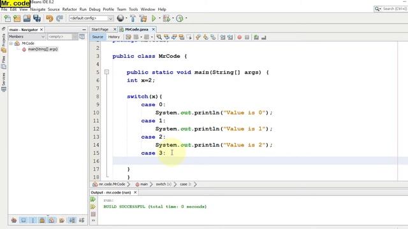Click the Last Edit icon in editor toolbar
Image resolution: width=408 pixels, height=229 pixels.
(x=129, y=37)
